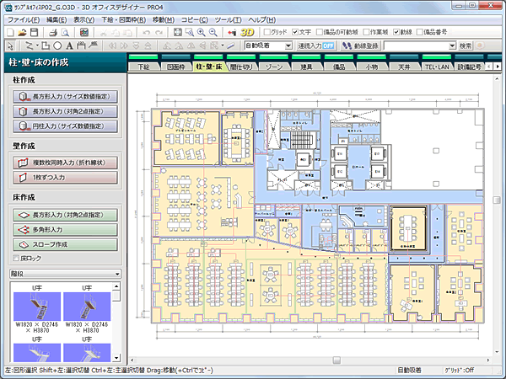Viewport: 506px width, 379px height.
Task: Click the print icon in toolbar
Action: point(51,32)
